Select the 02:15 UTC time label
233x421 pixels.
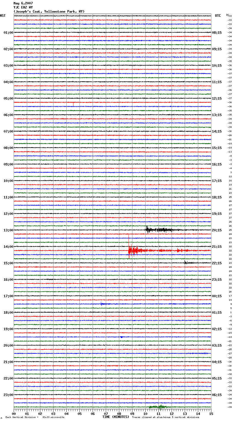pyautogui.click(x=217, y=329)
